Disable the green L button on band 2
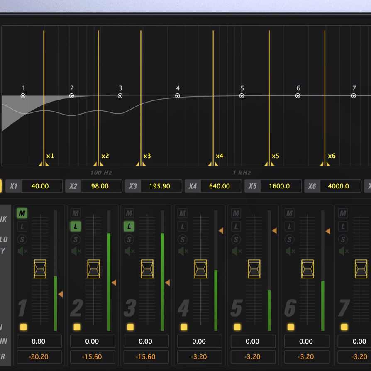371x371 pixels. click(x=76, y=227)
